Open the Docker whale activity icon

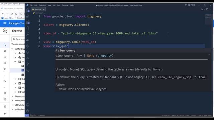(x=28, y=40)
